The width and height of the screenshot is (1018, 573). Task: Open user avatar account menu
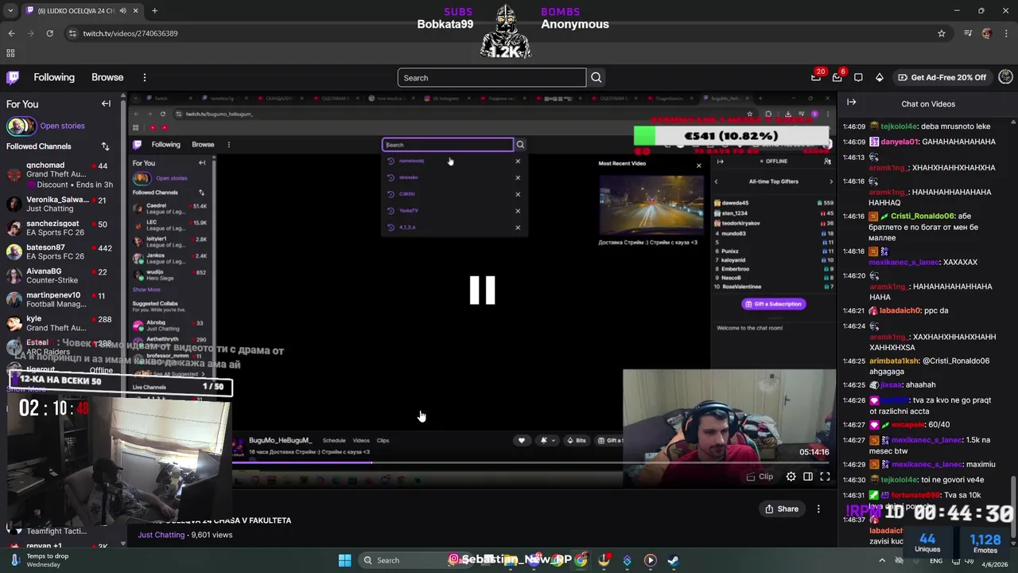[1005, 77]
